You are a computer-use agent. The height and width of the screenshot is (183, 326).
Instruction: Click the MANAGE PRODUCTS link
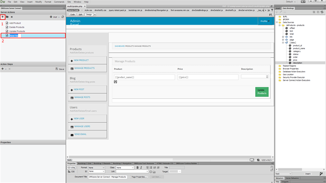[84, 68]
